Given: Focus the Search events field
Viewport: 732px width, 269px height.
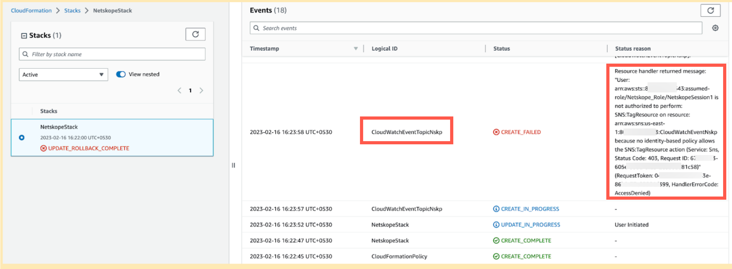Looking at the screenshot, I should 476,28.
